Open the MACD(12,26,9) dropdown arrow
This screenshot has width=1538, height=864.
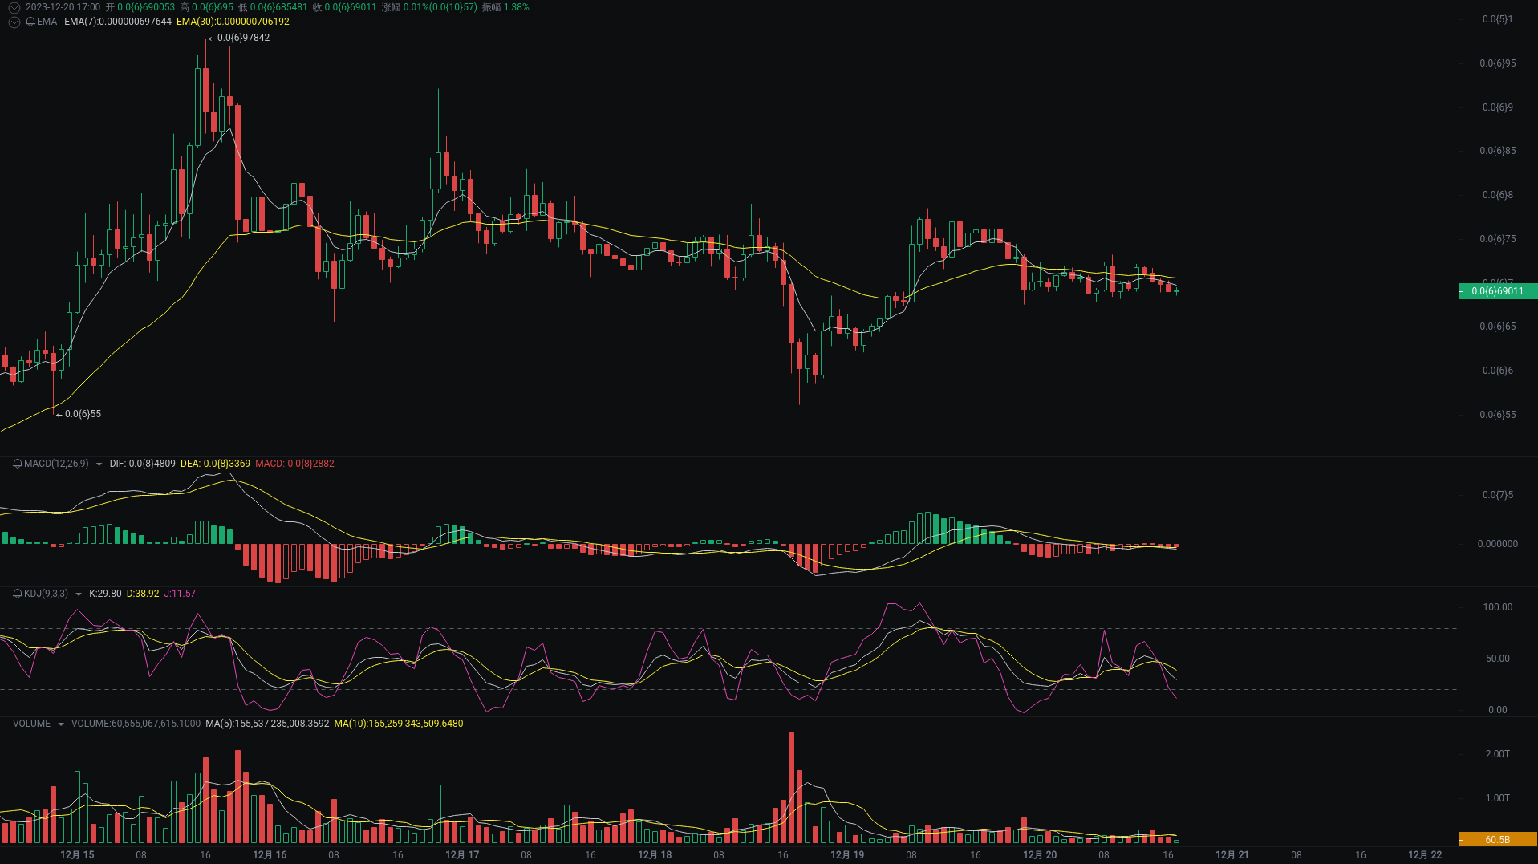tap(99, 464)
